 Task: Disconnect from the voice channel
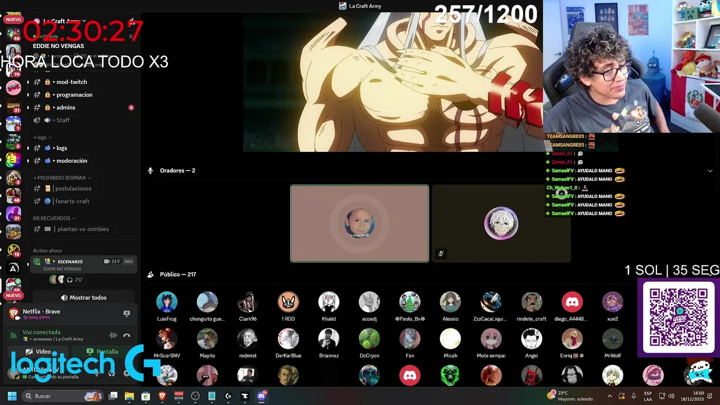127,335
